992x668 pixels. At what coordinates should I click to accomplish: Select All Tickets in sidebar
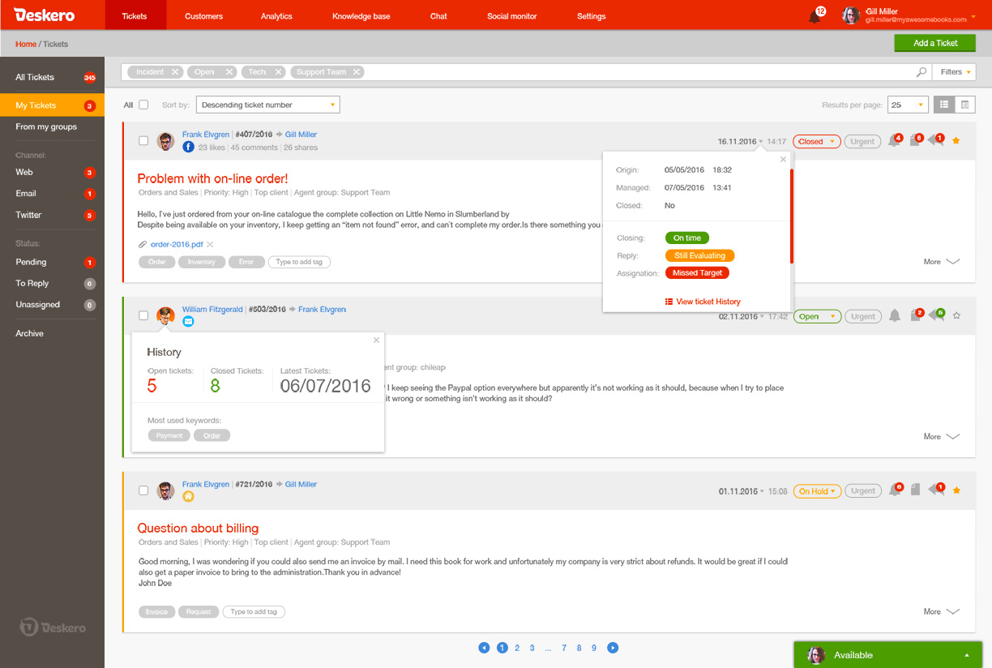pos(52,77)
